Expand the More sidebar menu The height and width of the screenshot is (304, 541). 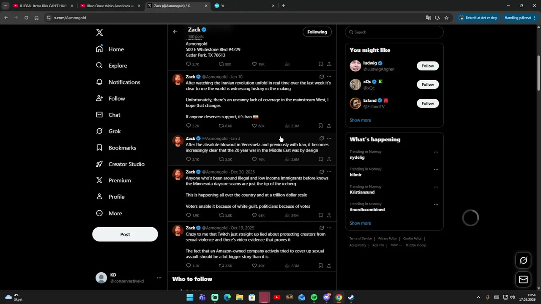click(x=109, y=213)
